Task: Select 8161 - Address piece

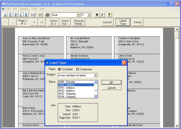Action: point(76,88)
